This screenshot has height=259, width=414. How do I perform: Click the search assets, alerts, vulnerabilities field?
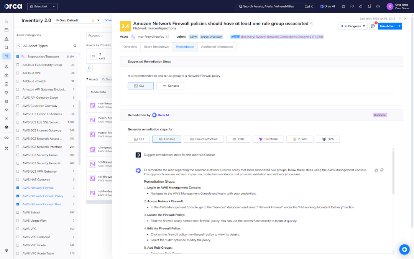point(276,7)
